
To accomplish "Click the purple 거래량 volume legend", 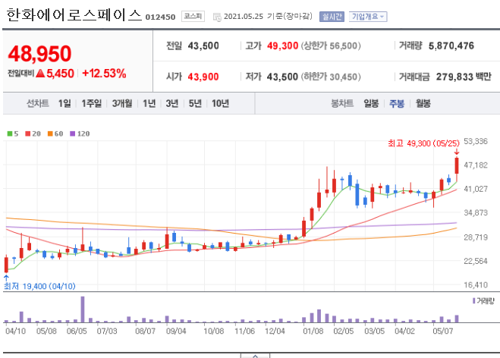I will point(483,300).
